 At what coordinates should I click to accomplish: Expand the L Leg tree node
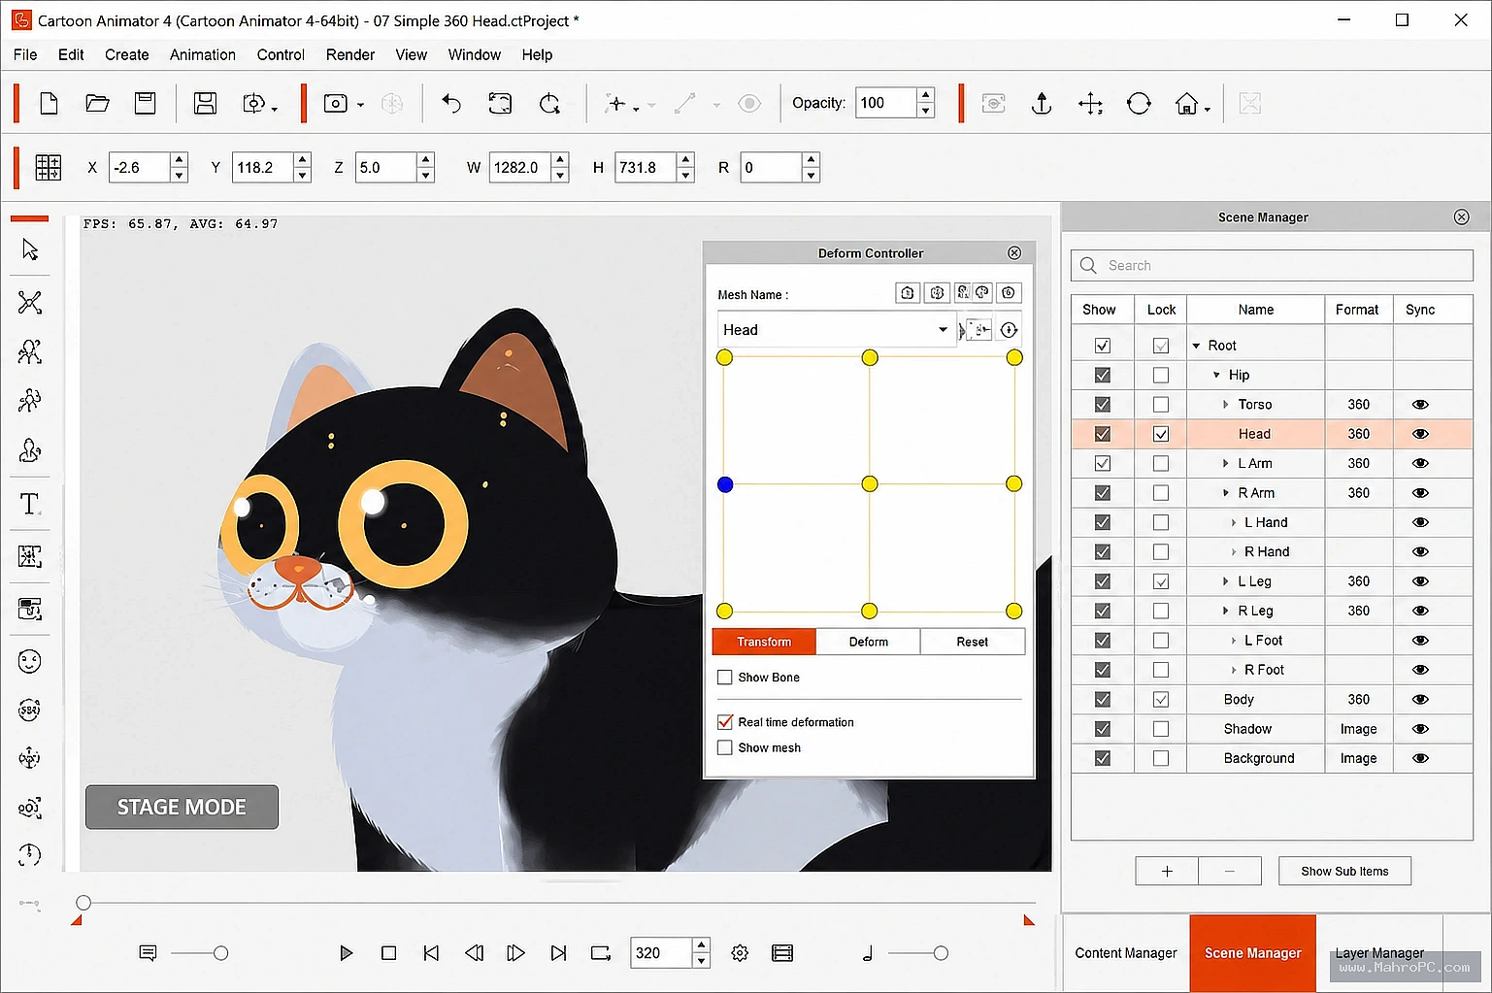tap(1226, 581)
